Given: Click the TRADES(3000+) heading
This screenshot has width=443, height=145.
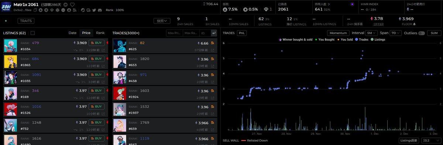Looking at the screenshot, I should point(126,33).
